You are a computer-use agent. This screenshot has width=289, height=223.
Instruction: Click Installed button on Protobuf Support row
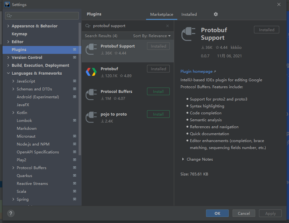158,46
